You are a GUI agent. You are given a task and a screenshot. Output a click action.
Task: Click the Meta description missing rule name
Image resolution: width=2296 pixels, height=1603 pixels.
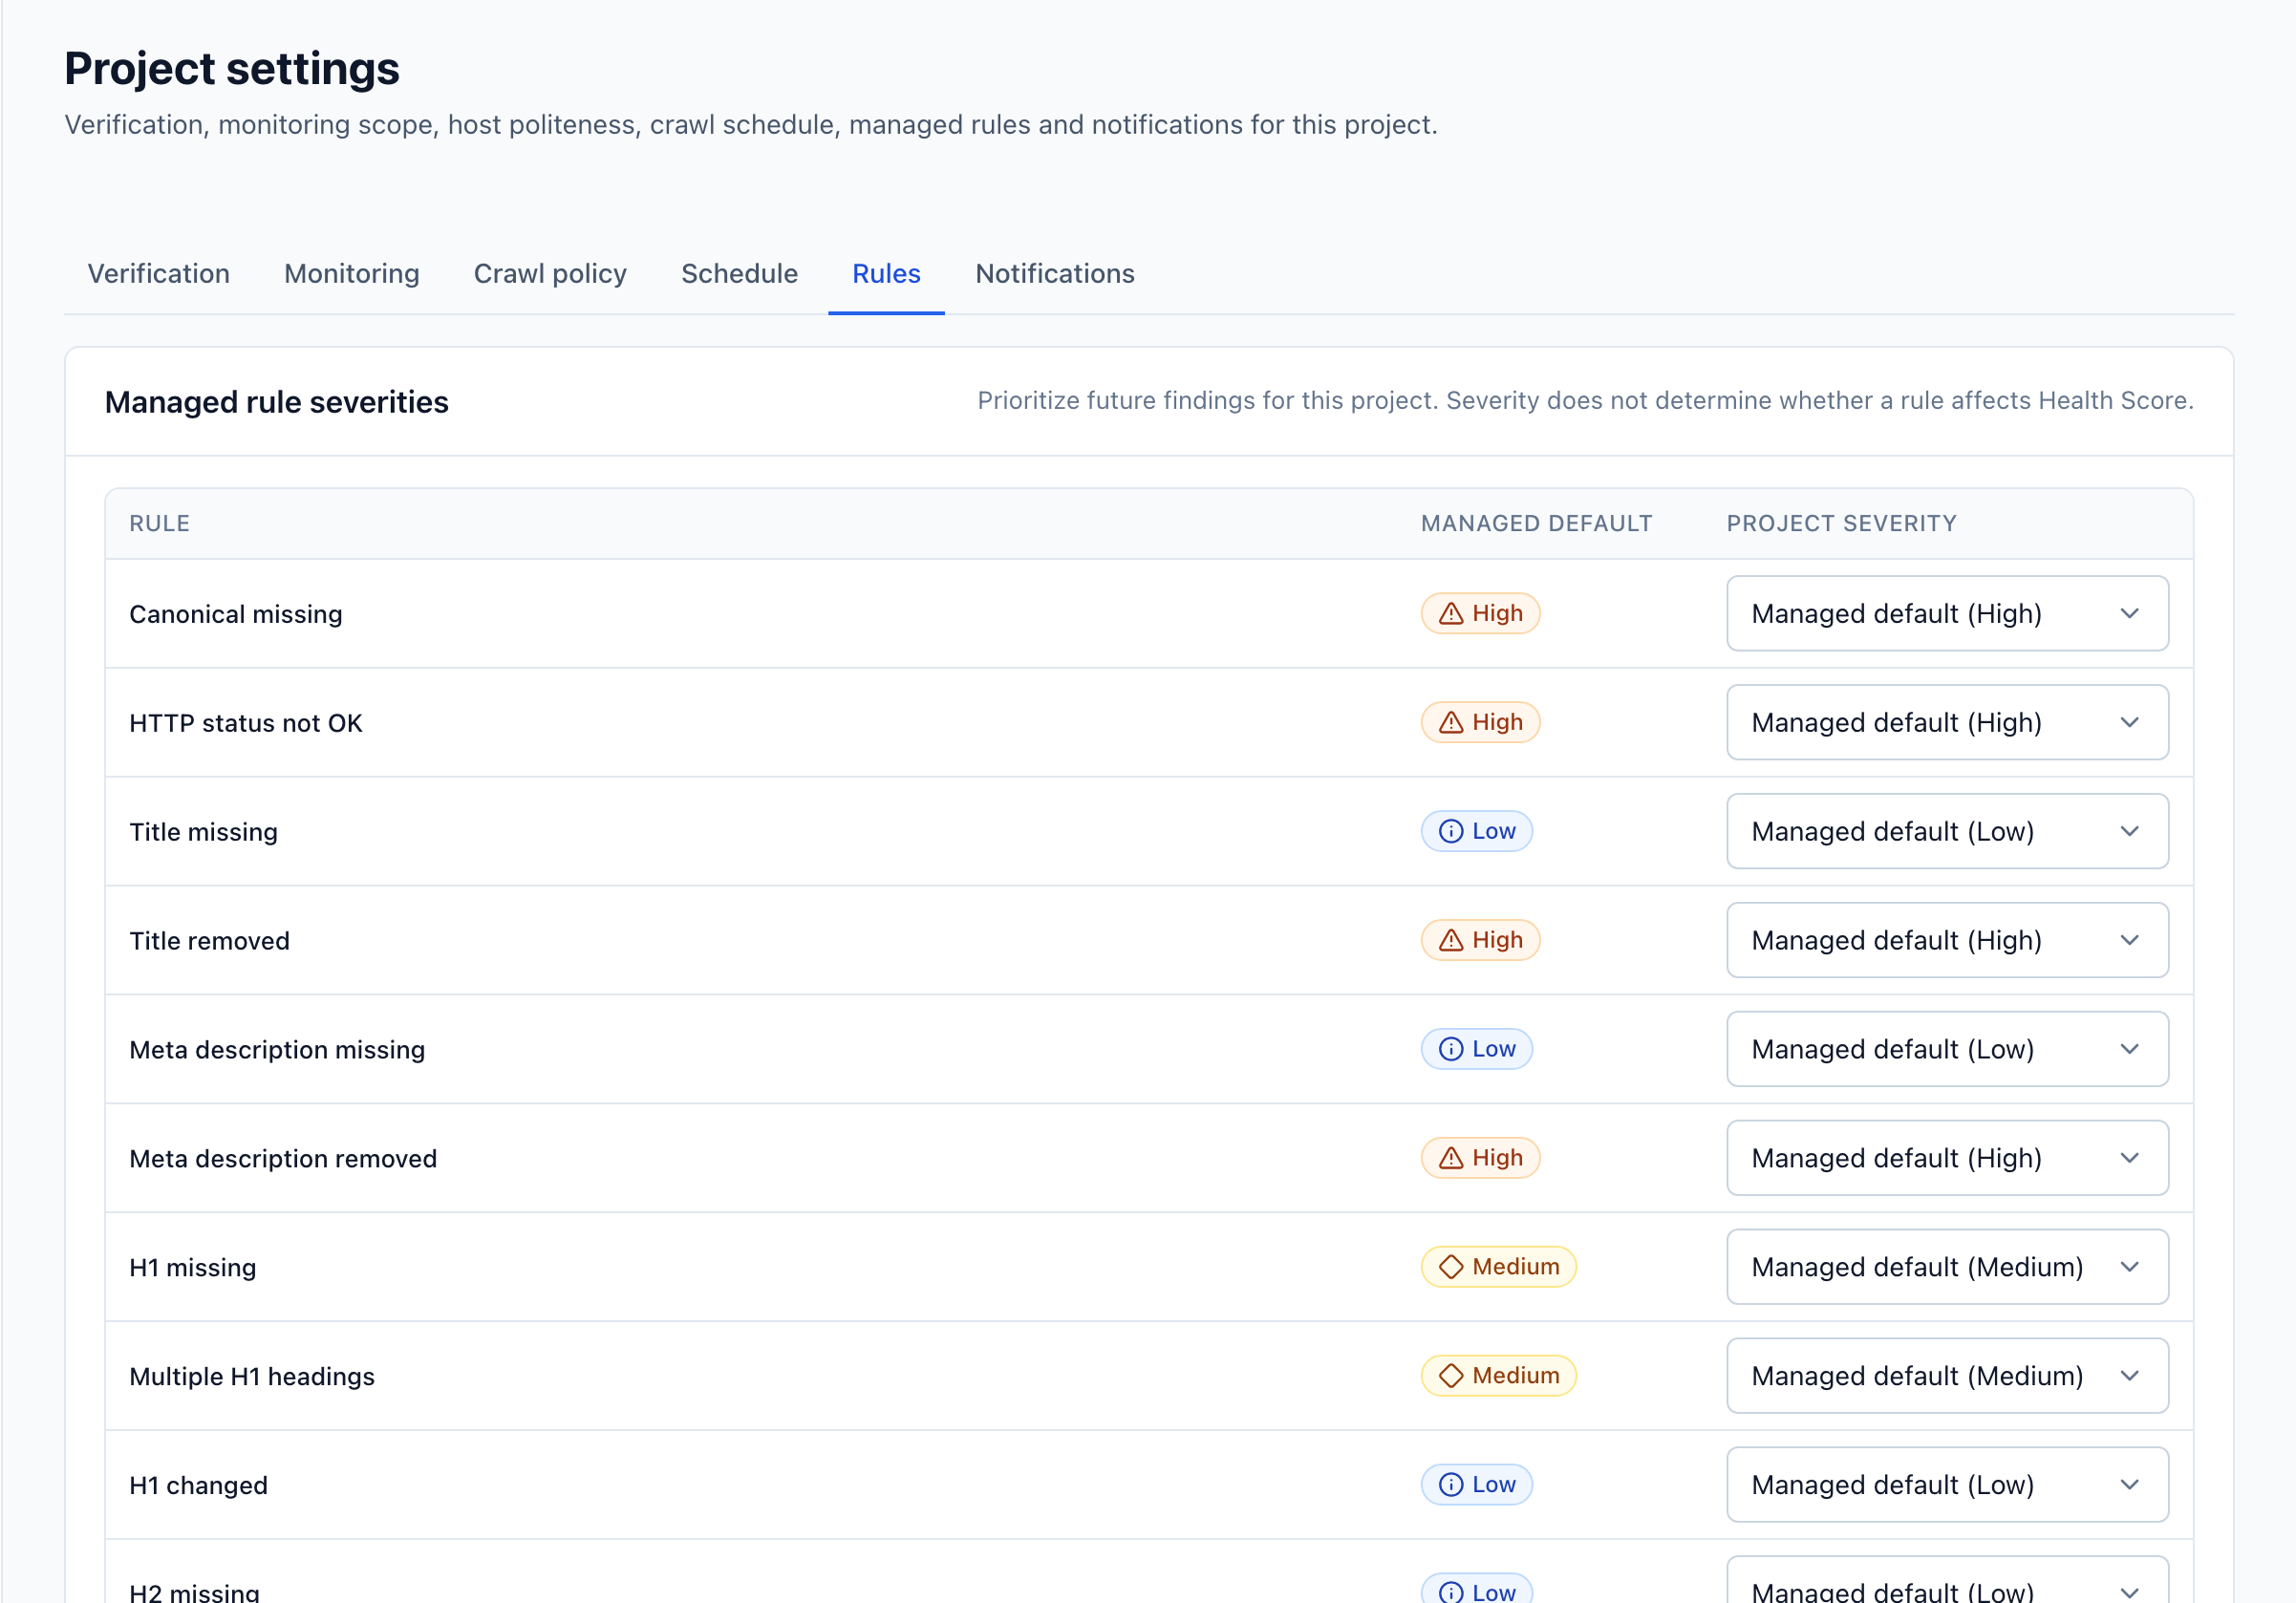point(277,1050)
